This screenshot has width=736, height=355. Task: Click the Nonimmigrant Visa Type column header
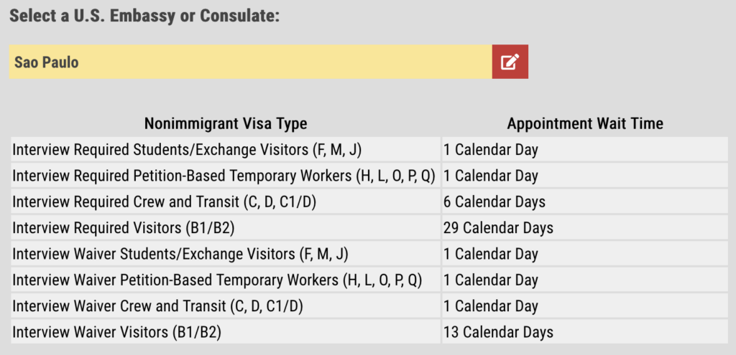tap(226, 123)
